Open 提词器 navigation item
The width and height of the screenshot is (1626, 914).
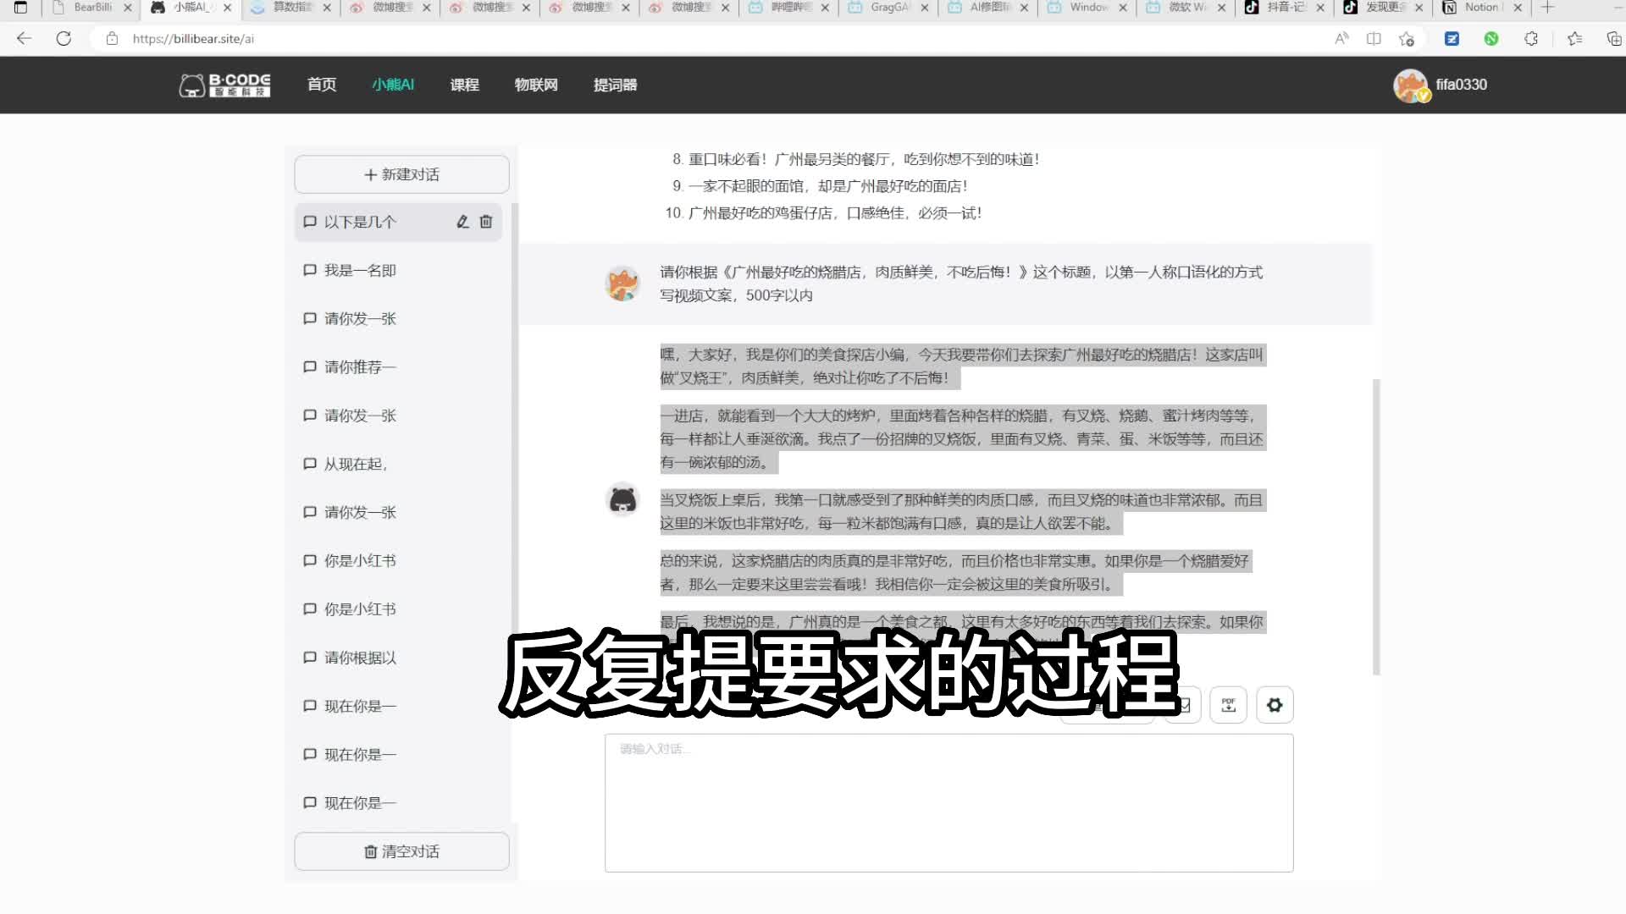coord(615,85)
